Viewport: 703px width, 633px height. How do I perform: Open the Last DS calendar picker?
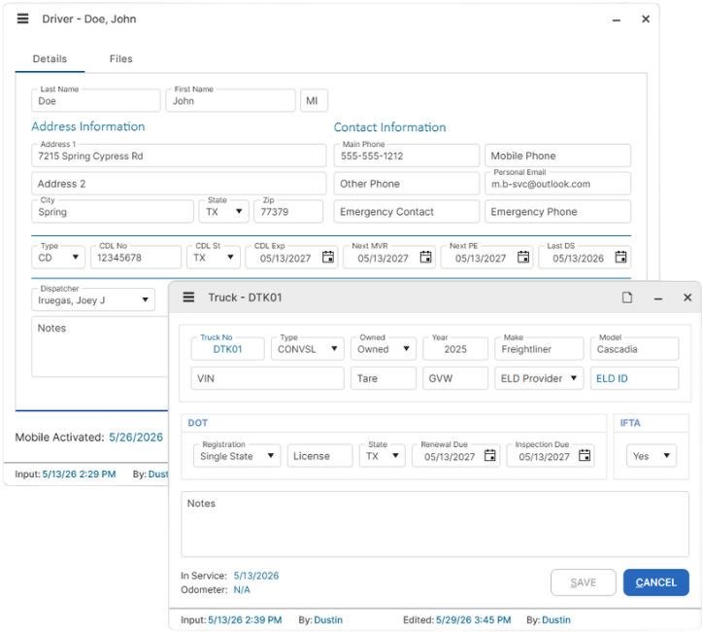[x=621, y=258]
